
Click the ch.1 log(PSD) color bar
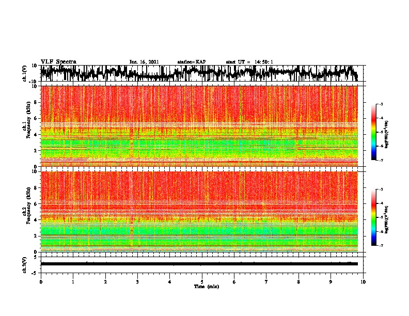tap(374, 132)
